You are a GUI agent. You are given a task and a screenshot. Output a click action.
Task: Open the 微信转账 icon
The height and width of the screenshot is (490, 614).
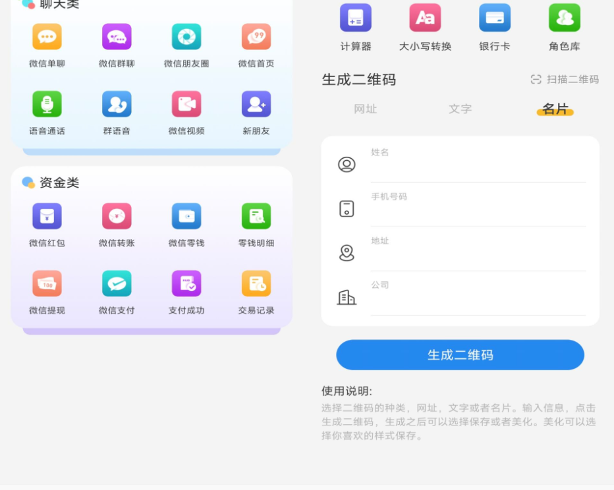coord(117,216)
